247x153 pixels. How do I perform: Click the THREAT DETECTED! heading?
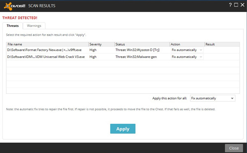click(x=20, y=18)
